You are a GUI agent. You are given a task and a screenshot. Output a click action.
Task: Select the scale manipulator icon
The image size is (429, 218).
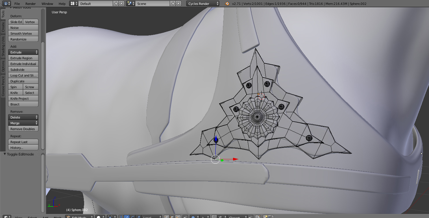[x=138, y=217]
